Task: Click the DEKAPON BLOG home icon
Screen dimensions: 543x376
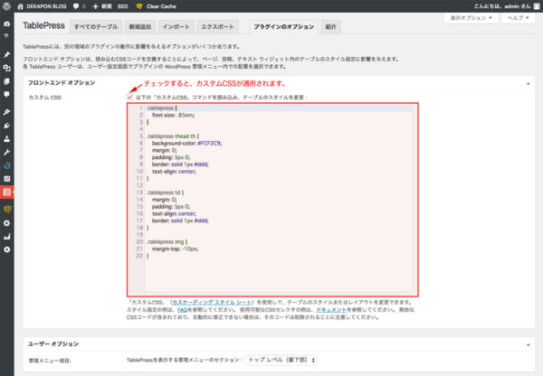Action: point(21,6)
